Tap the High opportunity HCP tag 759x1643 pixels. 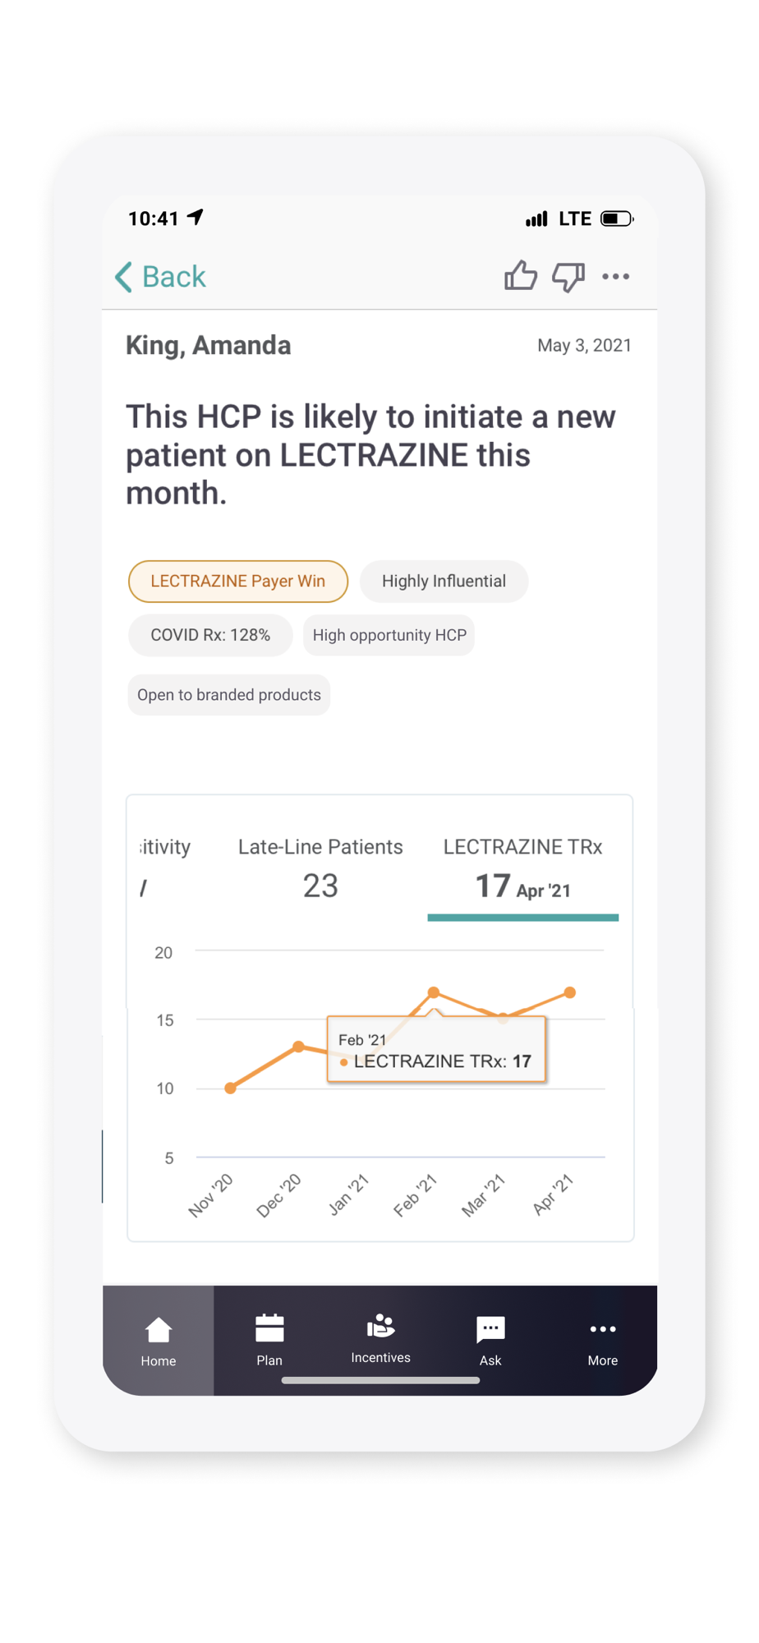tap(389, 635)
